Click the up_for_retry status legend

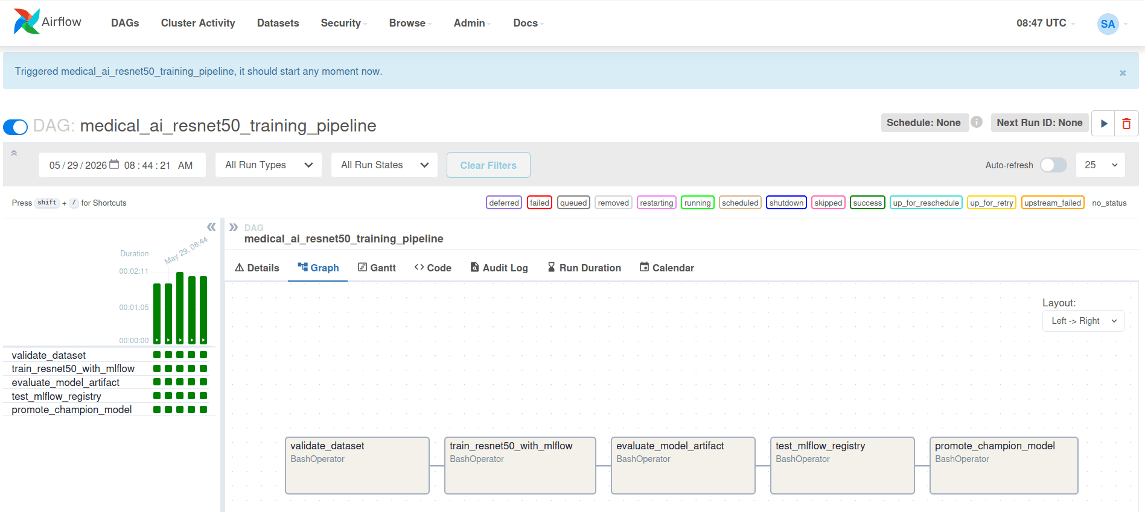pos(991,203)
